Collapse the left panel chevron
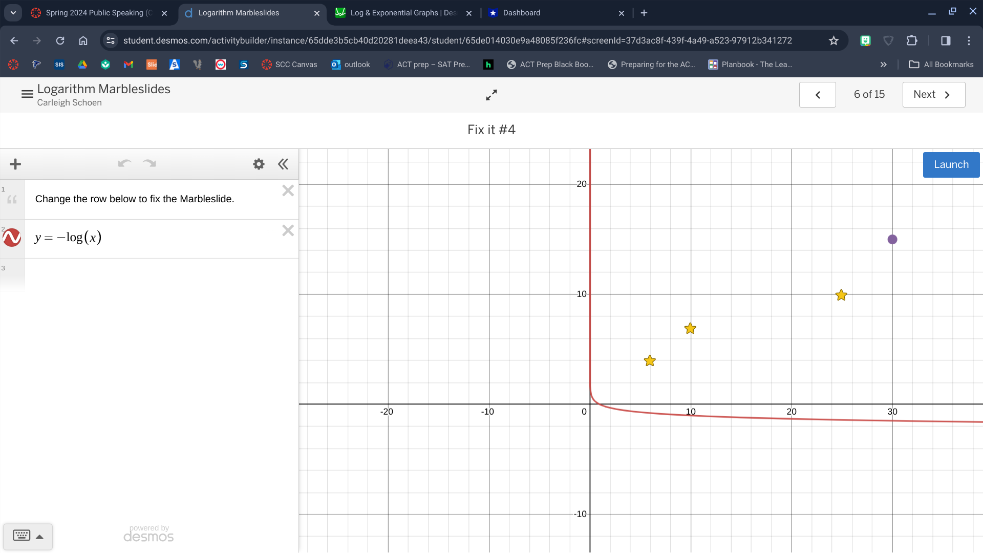The height and width of the screenshot is (553, 983). tap(283, 163)
